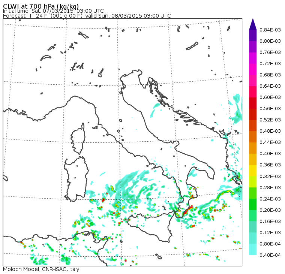Click the 0.80E-04 colorbar label
The height and width of the screenshot is (274, 285).
click(x=270, y=244)
